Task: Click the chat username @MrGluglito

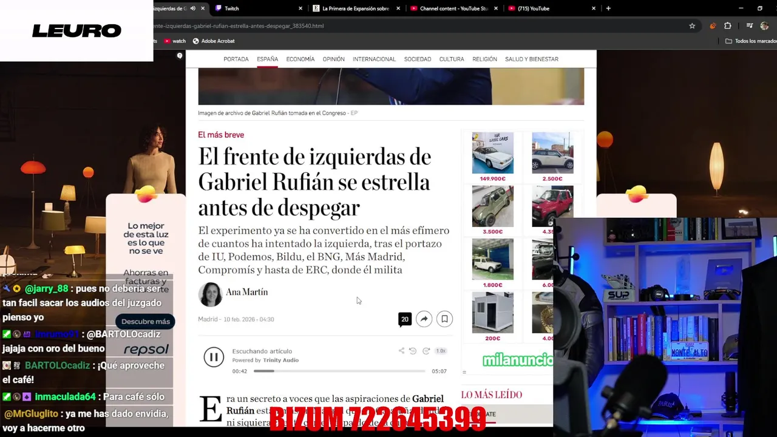Action: point(31,413)
